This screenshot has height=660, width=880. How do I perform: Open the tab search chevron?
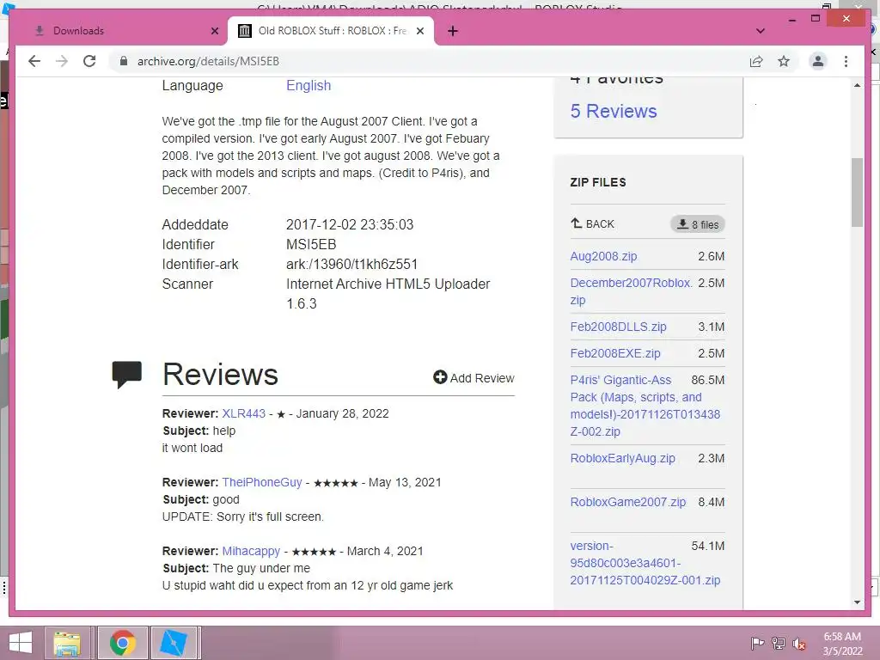pos(761,31)
